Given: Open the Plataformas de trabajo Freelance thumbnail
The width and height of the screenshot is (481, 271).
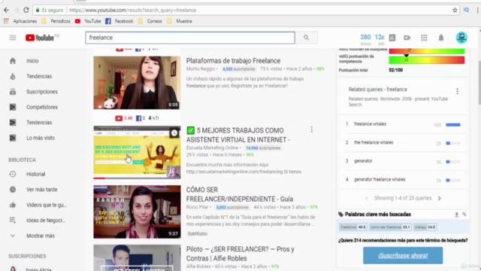Looking at the screenshot, I should tap(137, 83).
